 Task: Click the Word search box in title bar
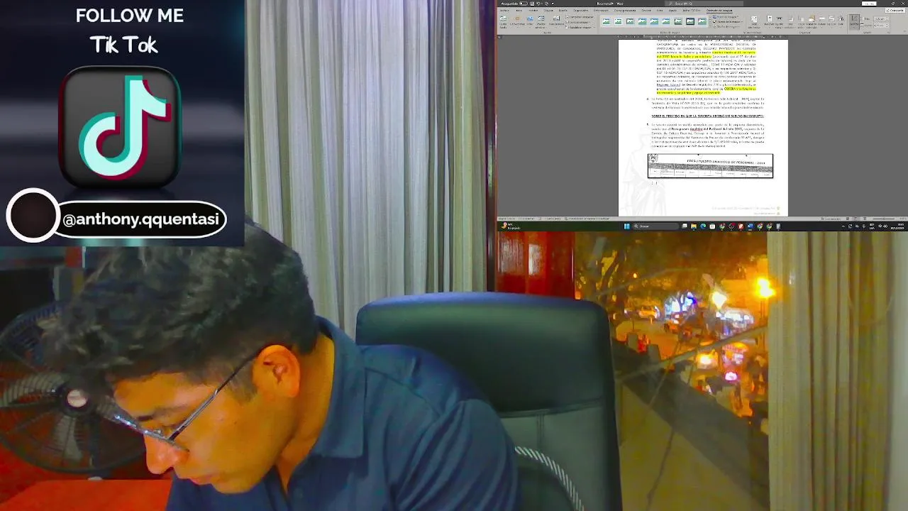(704, 4)
